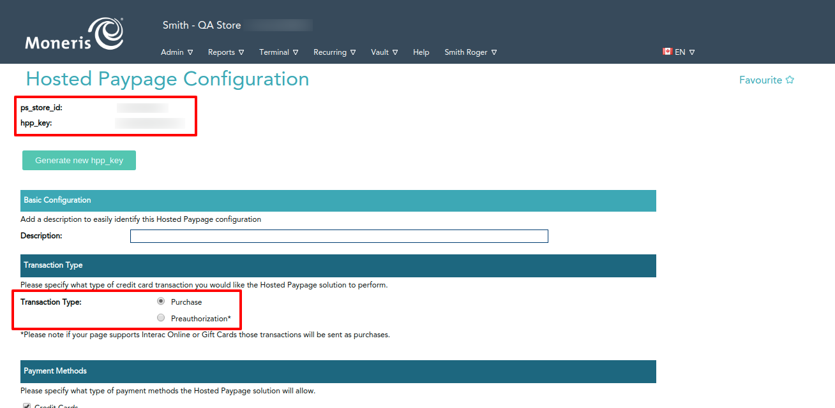Go to Help in navigation bar
The image size is (835, 408).
421,52
